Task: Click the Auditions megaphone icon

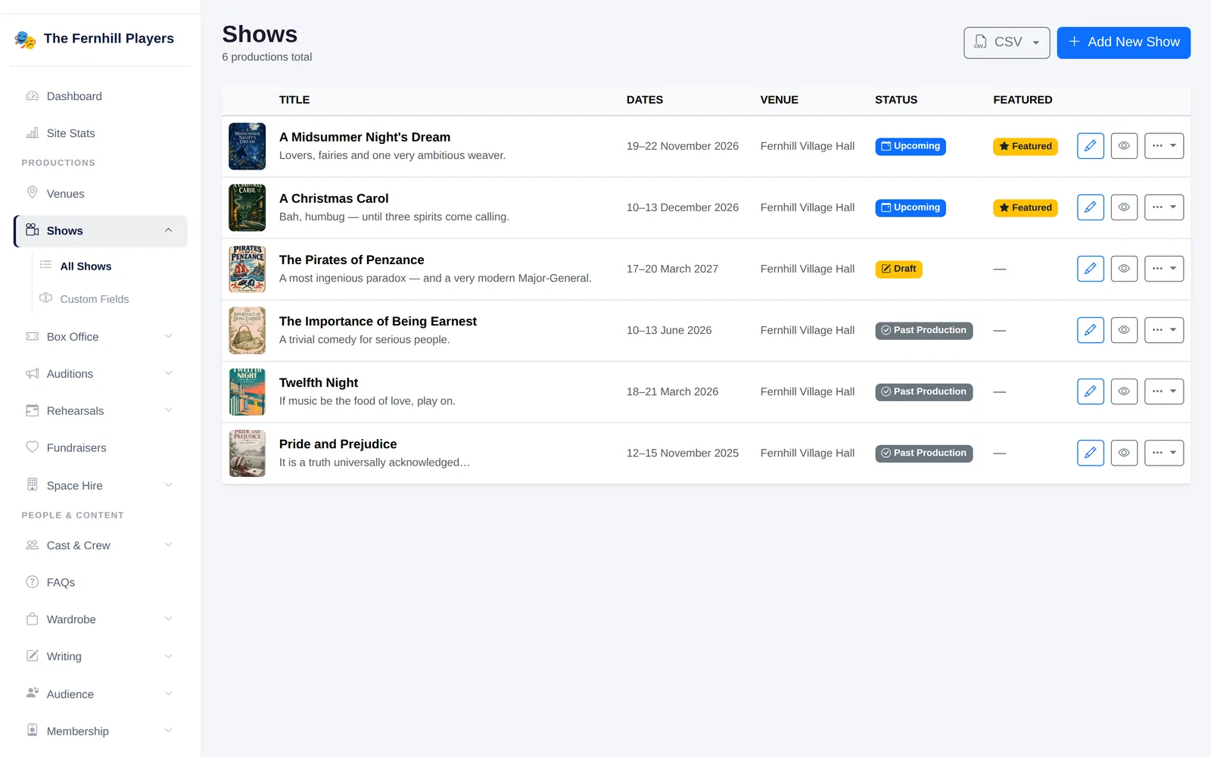Action: pyautogui.click(x=33, y=373)
